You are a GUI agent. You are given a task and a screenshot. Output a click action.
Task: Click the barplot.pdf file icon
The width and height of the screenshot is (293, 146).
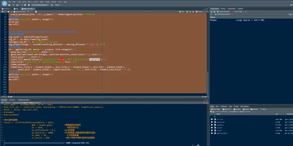(x=215, y=122)
